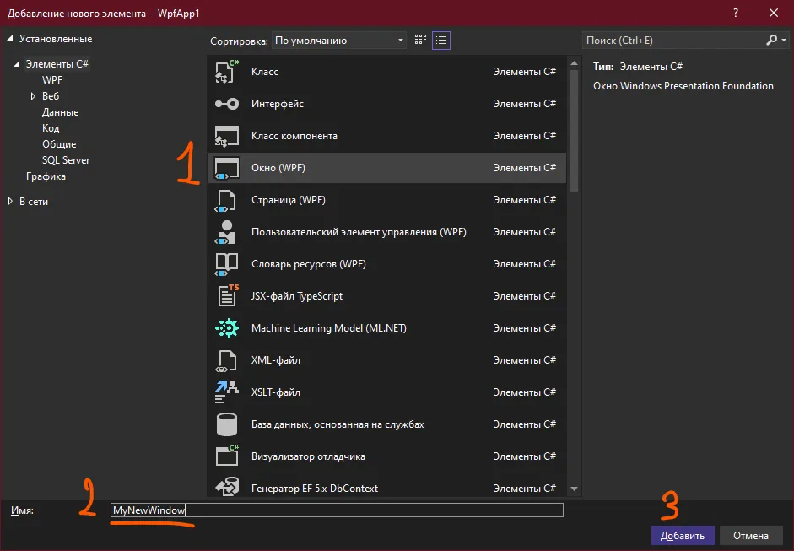Click the Класс компонента item icon
Screen dimensions: 794x551
226,136
